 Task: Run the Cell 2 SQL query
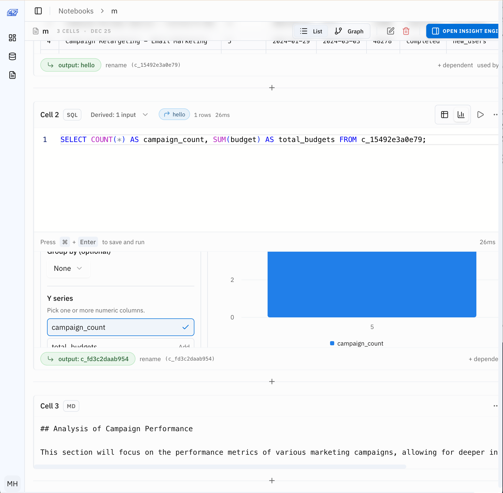point(480,115)
